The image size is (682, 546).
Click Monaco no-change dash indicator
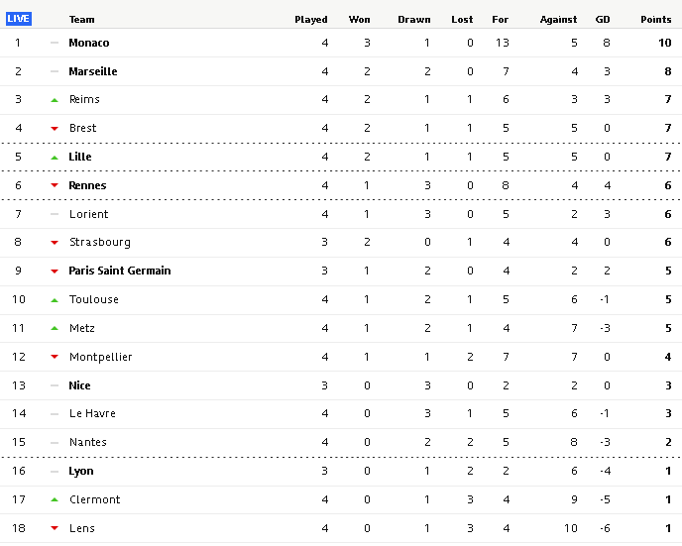(55, 43)
